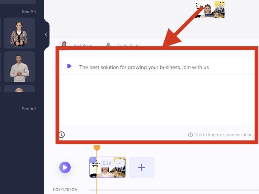Select the male avatar in beige sweater
Viewport: 259px width, 194px height.
[19, 67]
